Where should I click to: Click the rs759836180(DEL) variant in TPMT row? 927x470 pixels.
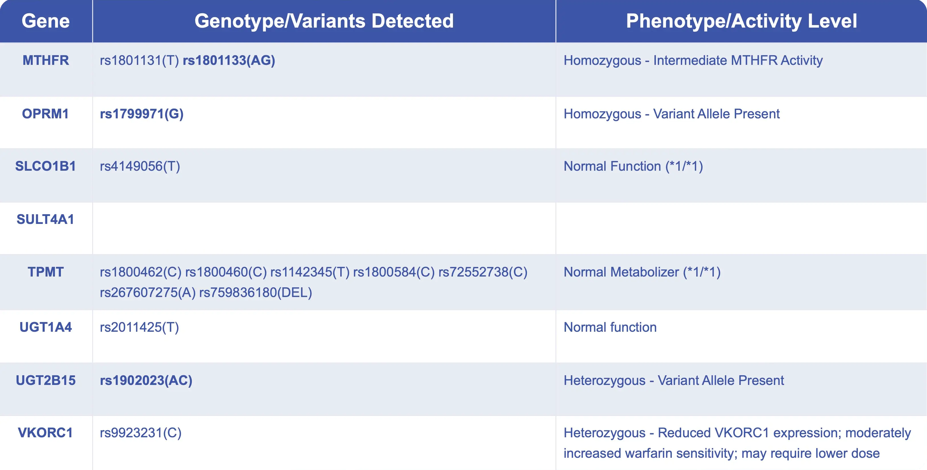256,292
